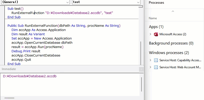Click the Microsoft Access app icon
Screen dimensions: 204x100
[x=156, y=34]
